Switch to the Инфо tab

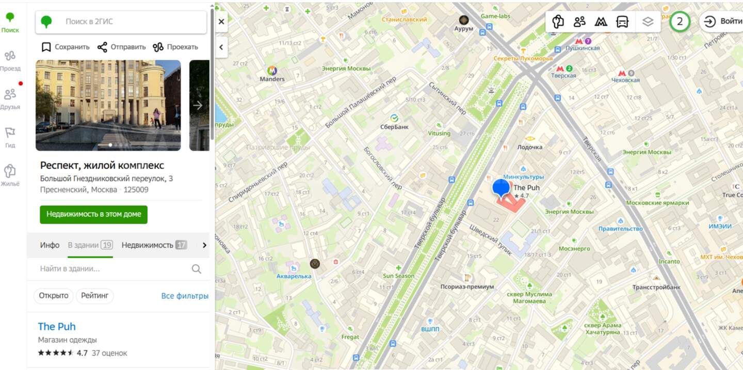tap(50, 245)
